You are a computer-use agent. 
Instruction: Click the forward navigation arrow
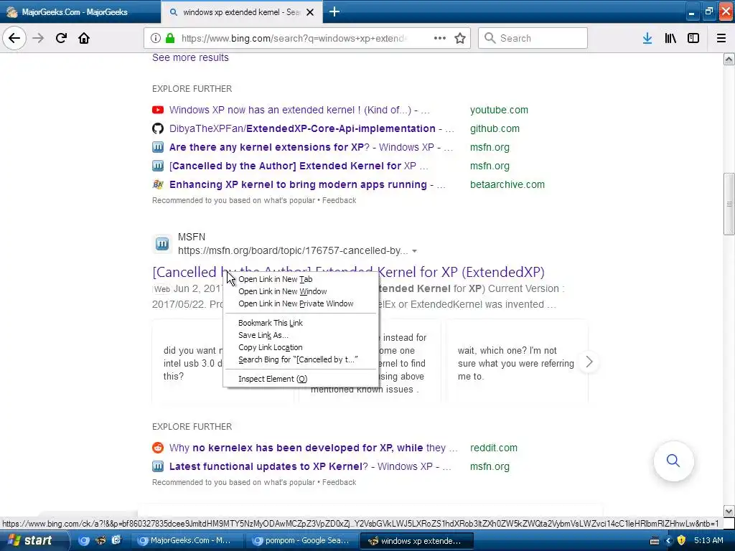(x=38, y=38)
